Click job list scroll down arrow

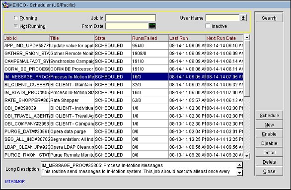pyautogui.click(x=247, y=156)
